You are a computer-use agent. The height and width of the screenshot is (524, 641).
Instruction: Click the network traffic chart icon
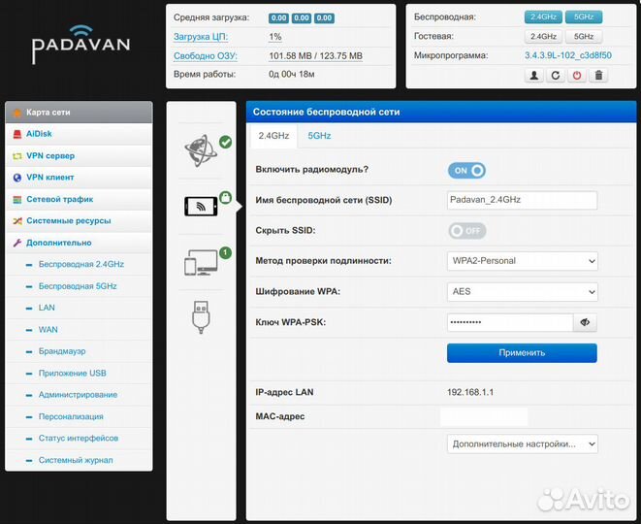tap(17, 200)
